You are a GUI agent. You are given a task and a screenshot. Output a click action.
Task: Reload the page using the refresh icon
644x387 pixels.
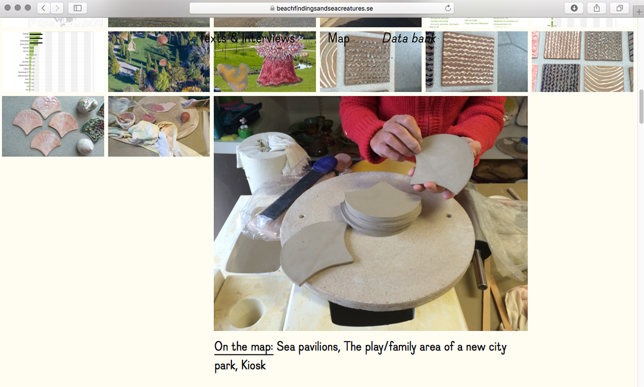coord(448,8)
